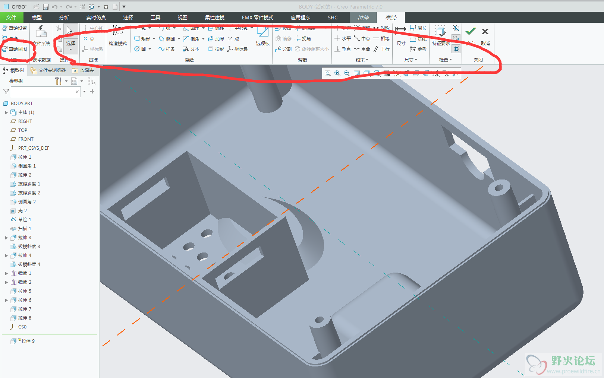The width and height of the screenshot is (604, 378).
Task: Switch to the Flexible Modeling (柔性建模) tab
Action: 215,18
